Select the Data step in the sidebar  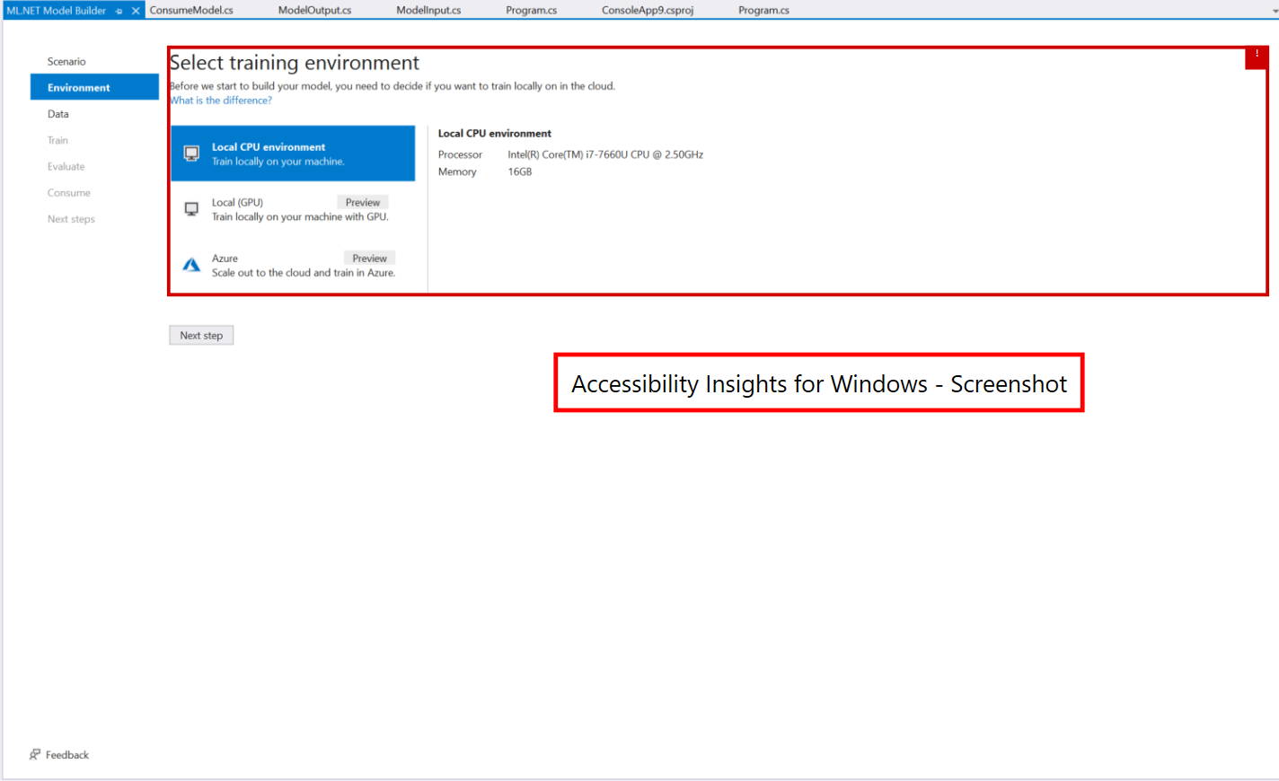point(56,113)
